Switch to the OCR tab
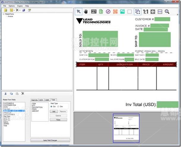The height and width of the screenshot is (147, 181). coord(41,100)
